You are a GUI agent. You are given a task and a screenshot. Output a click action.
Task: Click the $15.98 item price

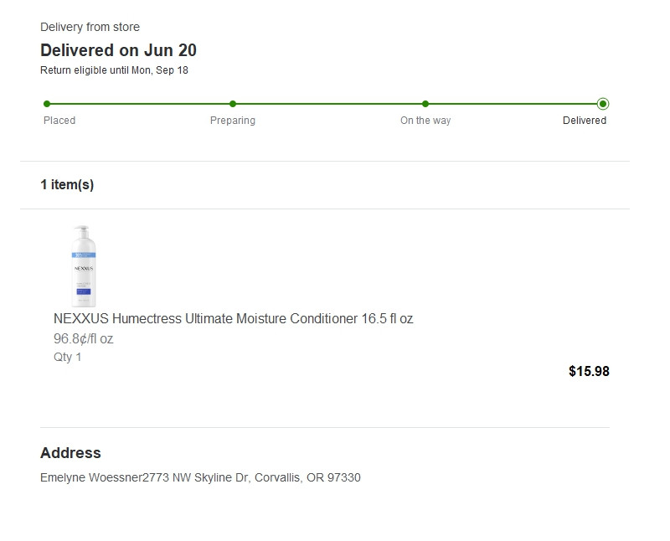point(589,372)
